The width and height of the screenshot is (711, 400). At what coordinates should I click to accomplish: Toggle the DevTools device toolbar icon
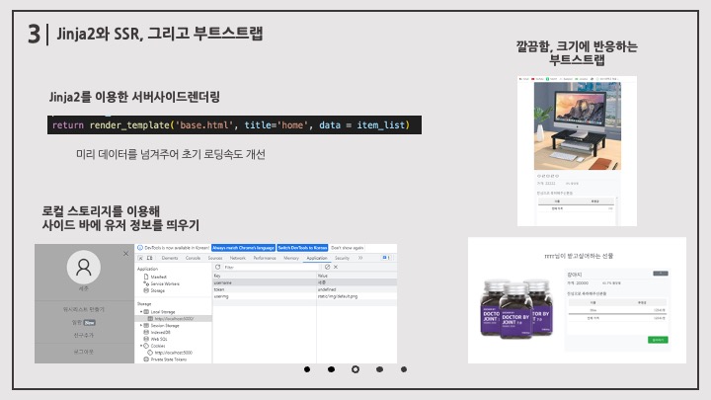[150, 258]
